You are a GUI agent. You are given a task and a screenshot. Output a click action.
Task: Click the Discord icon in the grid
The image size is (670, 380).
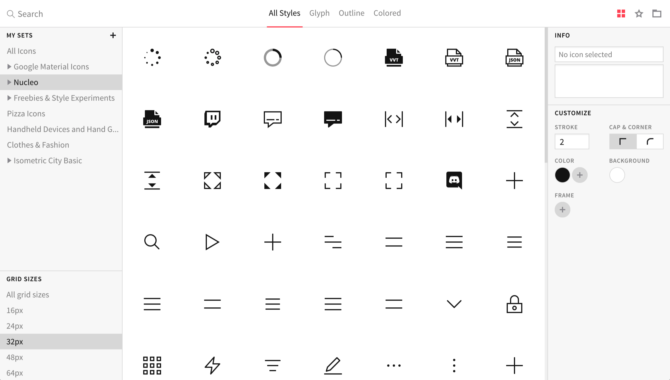point(454,180)
